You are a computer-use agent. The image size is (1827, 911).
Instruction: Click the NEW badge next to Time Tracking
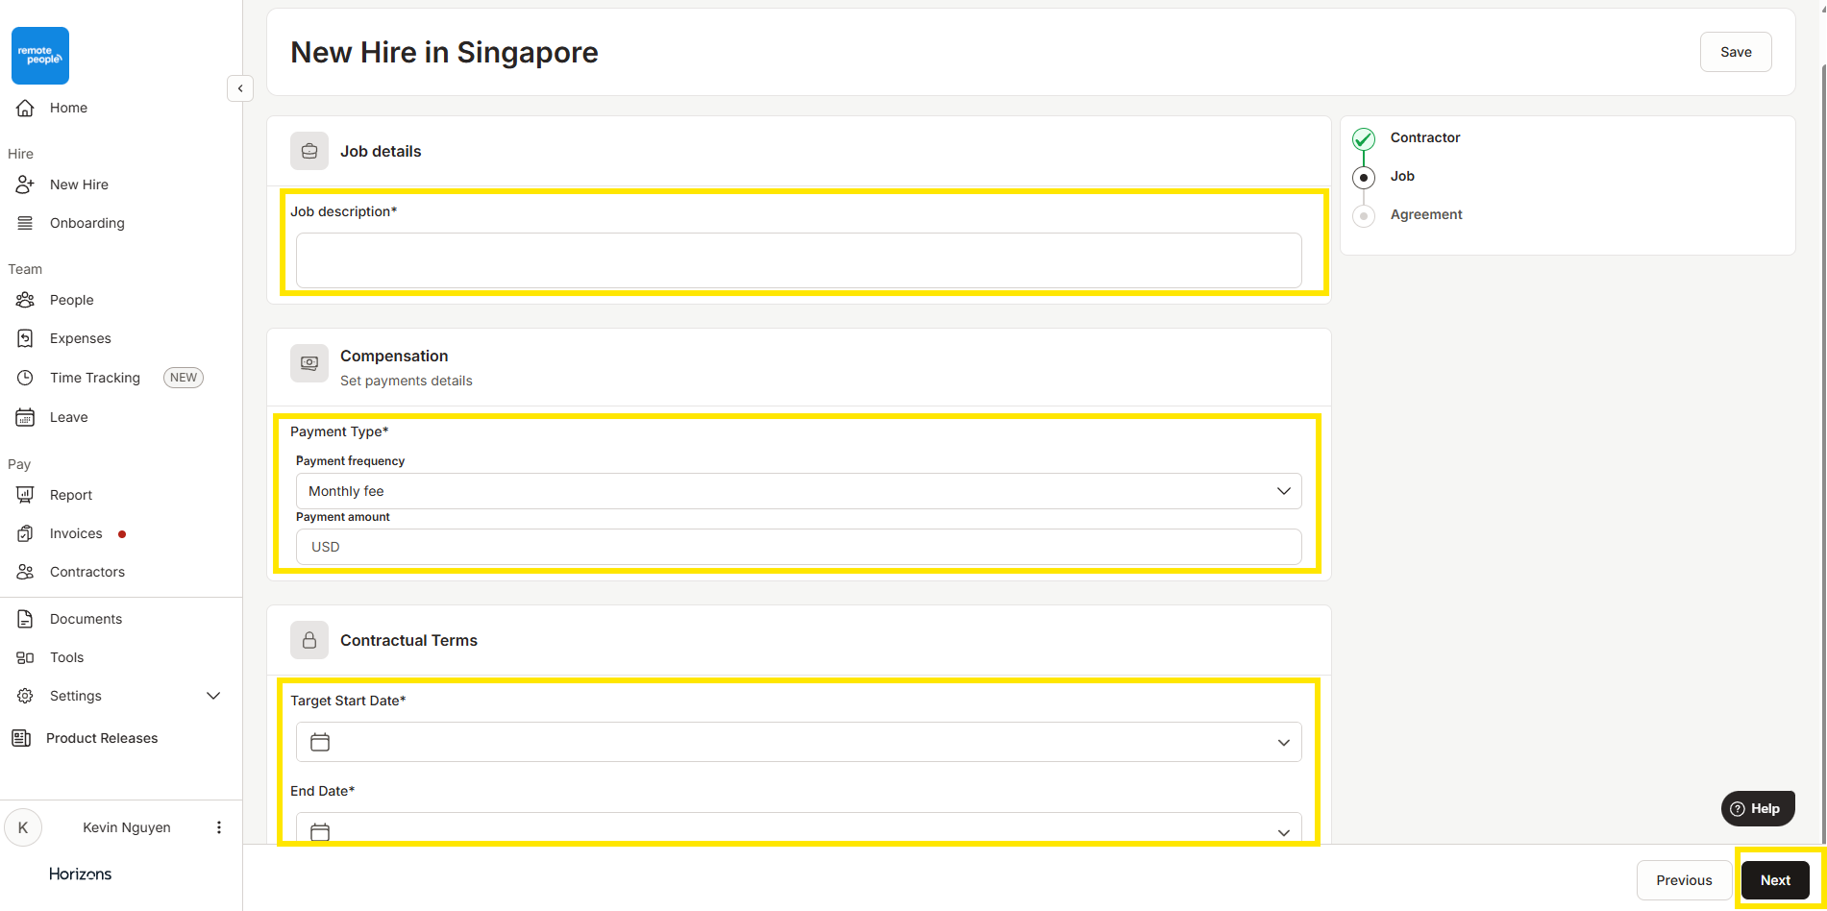coord(184,378)
